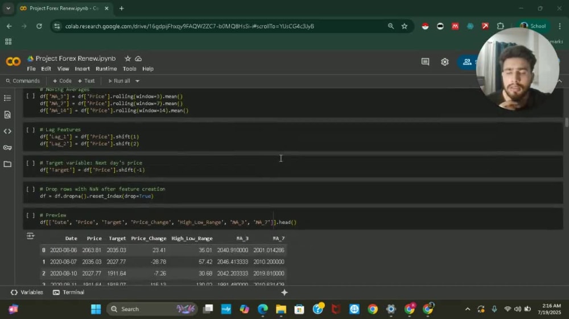
Task: Add a new Code cell
Action: point(62,81)
